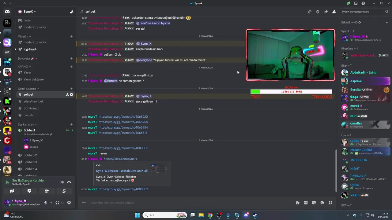
Task: Click plus attach button in message bar
Action: (84, 203)
